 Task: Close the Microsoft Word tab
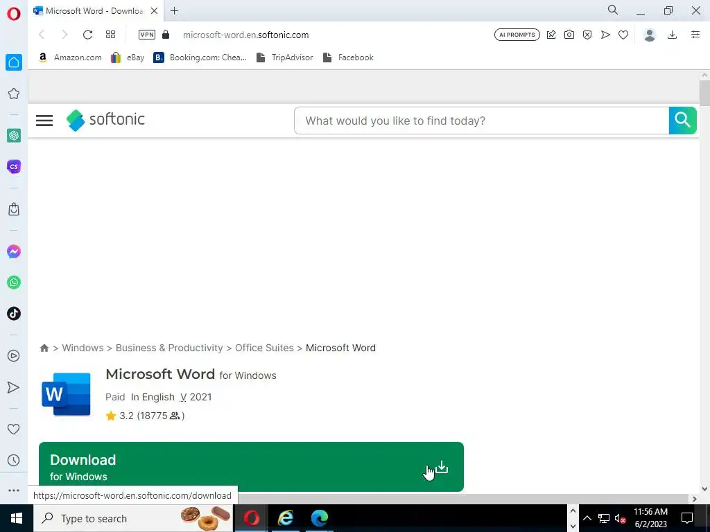click(x=155, y=11)
